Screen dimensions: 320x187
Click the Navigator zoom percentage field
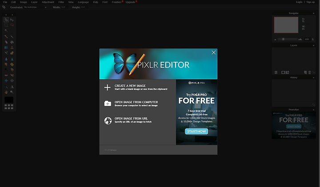(307, 39)
